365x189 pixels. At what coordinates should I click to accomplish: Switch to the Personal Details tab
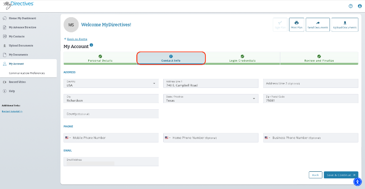coord(100,58)
